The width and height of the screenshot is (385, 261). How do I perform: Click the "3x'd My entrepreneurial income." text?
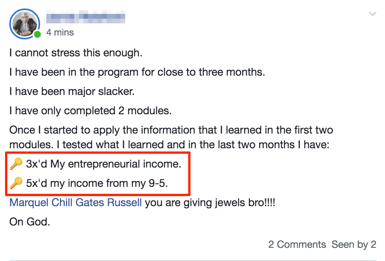point(103,164)
